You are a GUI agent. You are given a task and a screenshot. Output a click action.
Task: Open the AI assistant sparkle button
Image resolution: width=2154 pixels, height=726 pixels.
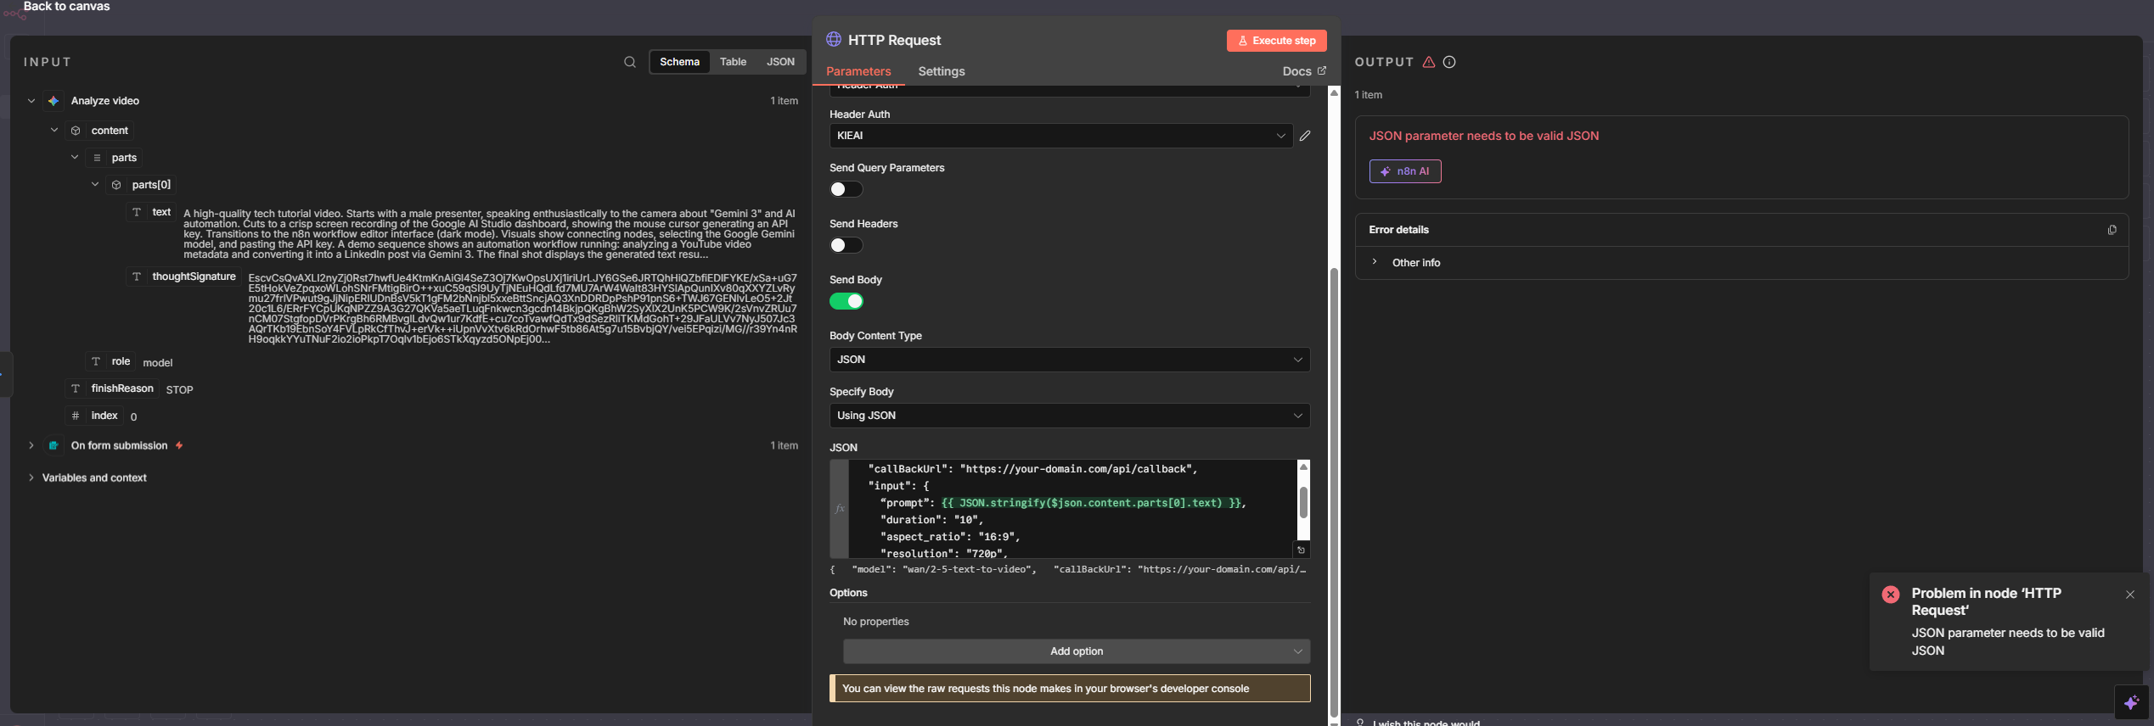[x=2130, y=702]
